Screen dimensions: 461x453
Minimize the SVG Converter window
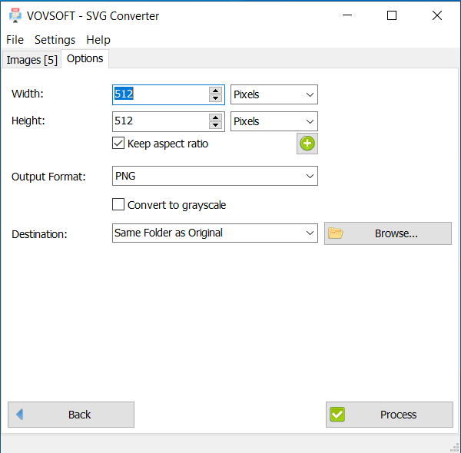[x=347, y=15]
